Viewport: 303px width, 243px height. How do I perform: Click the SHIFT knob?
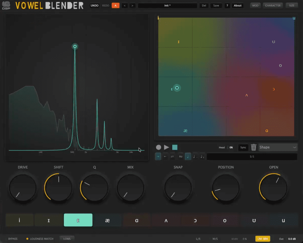(58, 188)
